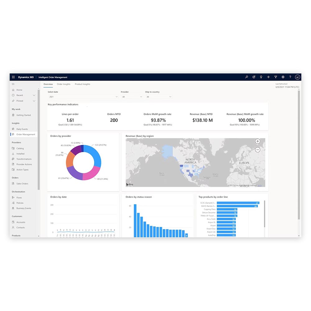This screenshot has width=311, height=311.
Task: Open the settings gear icon
Action: 283,77
